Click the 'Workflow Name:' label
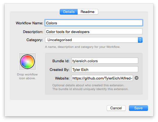Image resolution: width=158 pixels, height=122 pixels. point(29,23)
